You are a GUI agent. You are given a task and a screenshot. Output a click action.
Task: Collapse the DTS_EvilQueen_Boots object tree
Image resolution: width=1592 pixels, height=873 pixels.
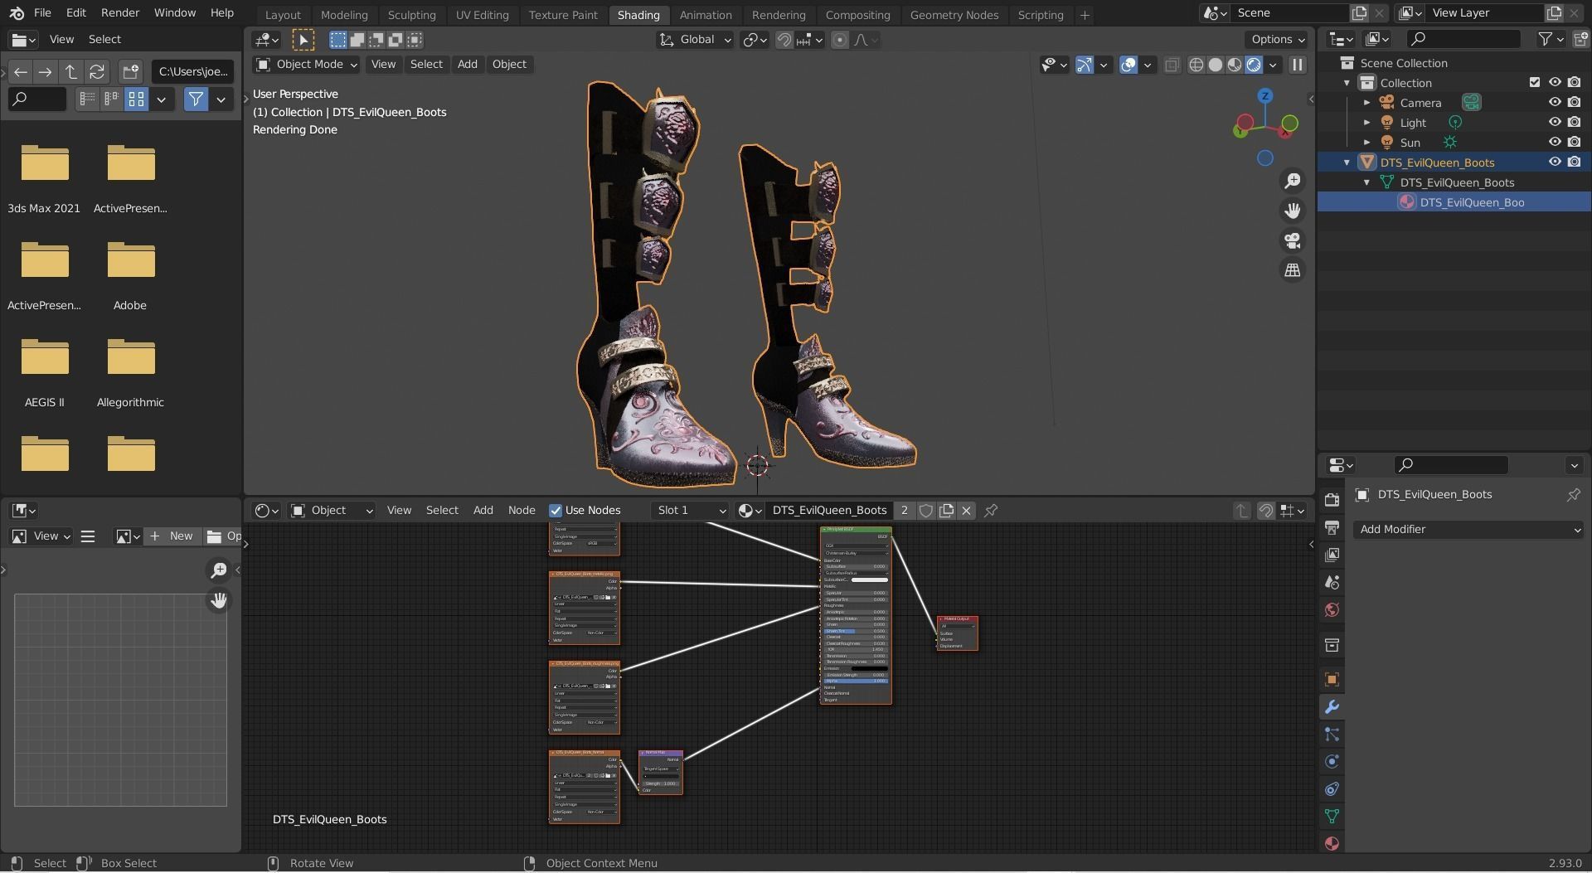1347,162
